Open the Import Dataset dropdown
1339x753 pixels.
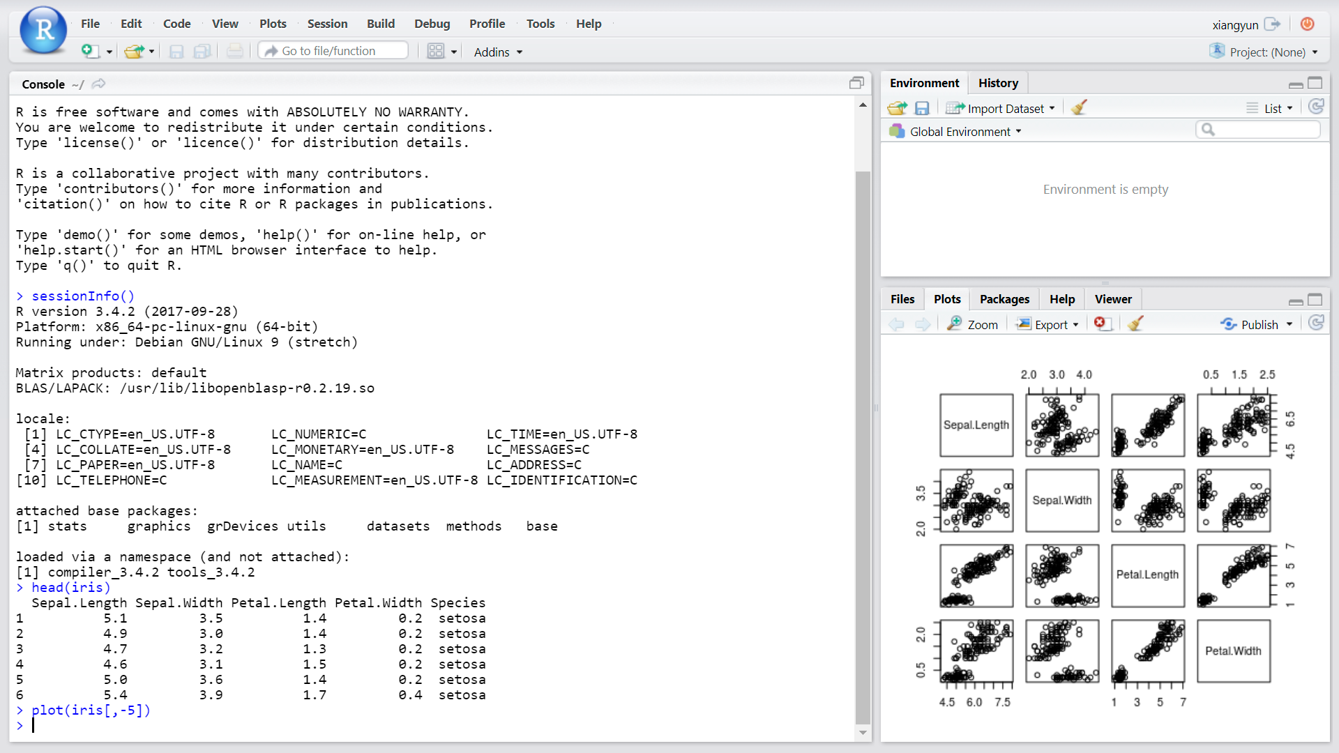pyautogui.click(x=1005, y=108)
